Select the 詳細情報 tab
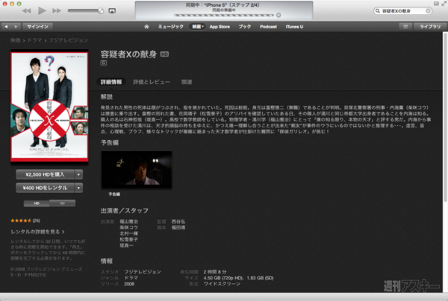The height and width of the screenshot is (301, 448). [111, 82]
